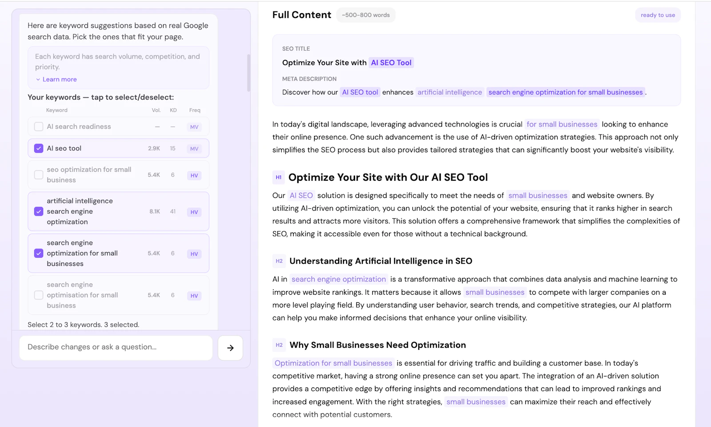Open the Learn more link
This screenshot has height=427, width=711.
[x=60, y=79]
